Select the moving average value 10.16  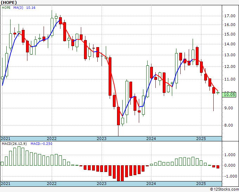point(31,8)
